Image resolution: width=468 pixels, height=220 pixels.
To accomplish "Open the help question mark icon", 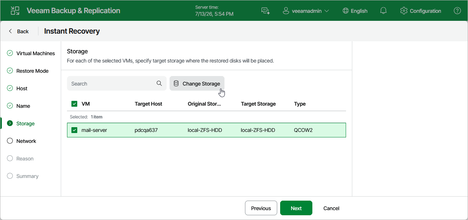I will point(457,11).
